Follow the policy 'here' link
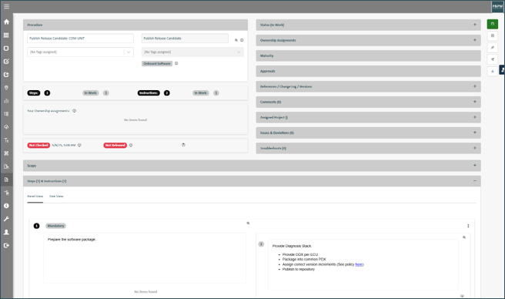Viewport: 505px width, 299px height. click(359, 264)
